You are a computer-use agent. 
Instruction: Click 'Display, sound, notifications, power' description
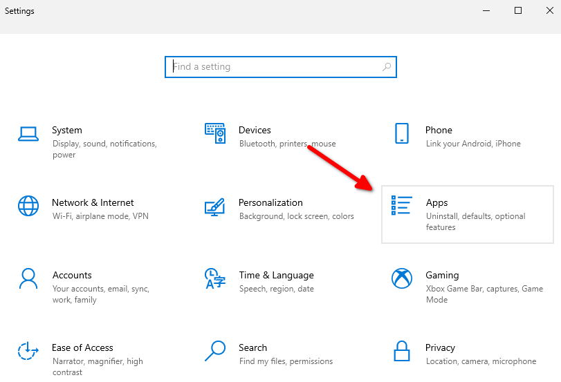click(105, 149)
